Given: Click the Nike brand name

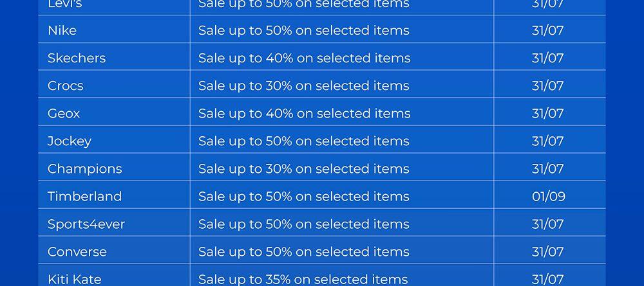Looking at the screenshot, I should point(62,30).
